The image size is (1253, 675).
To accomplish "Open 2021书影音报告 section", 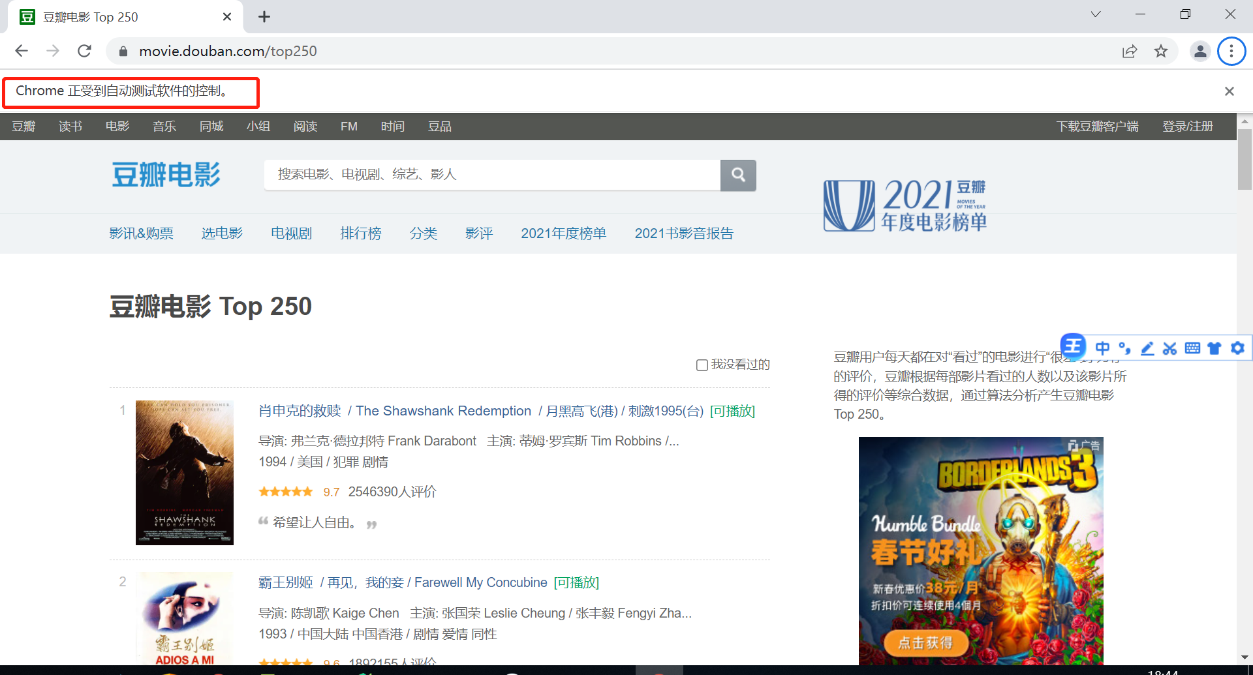I will coord(685,233).
